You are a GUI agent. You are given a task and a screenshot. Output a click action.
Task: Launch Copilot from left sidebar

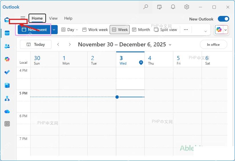click(x=7, y=59)
